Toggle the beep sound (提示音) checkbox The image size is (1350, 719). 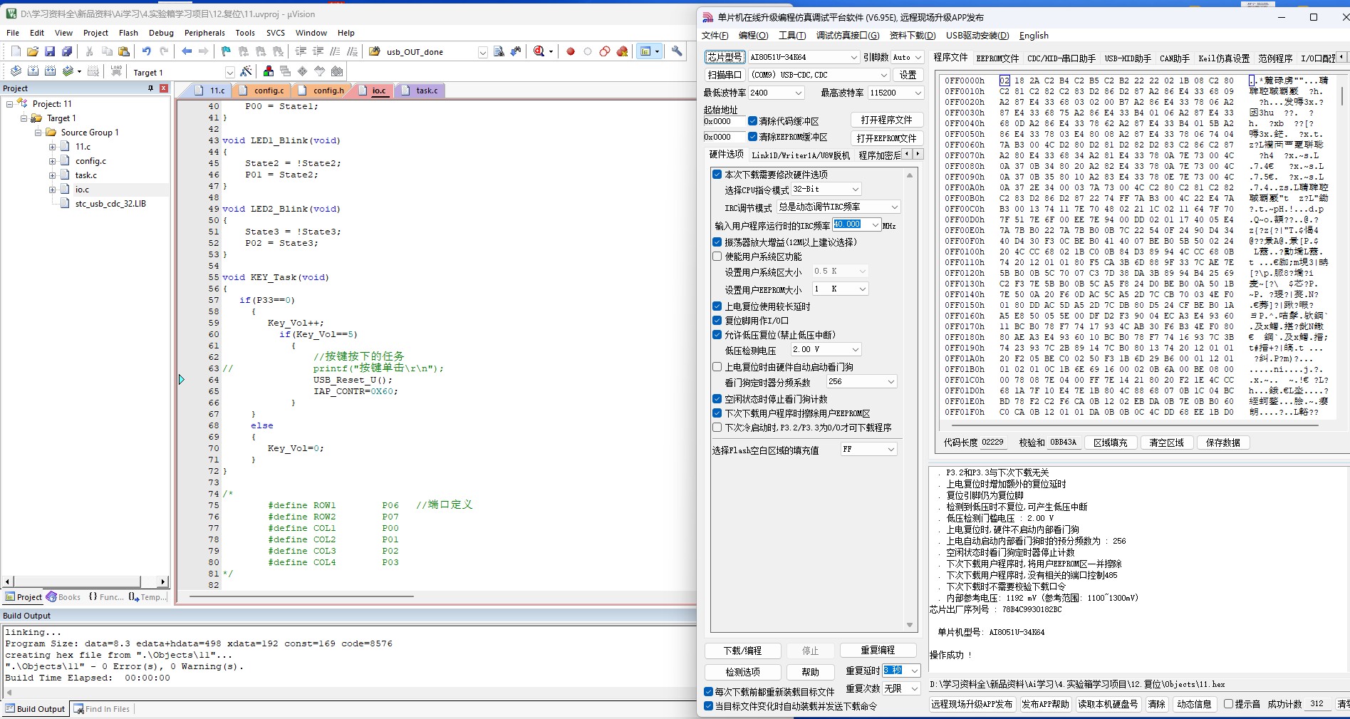click(1229, 704)
